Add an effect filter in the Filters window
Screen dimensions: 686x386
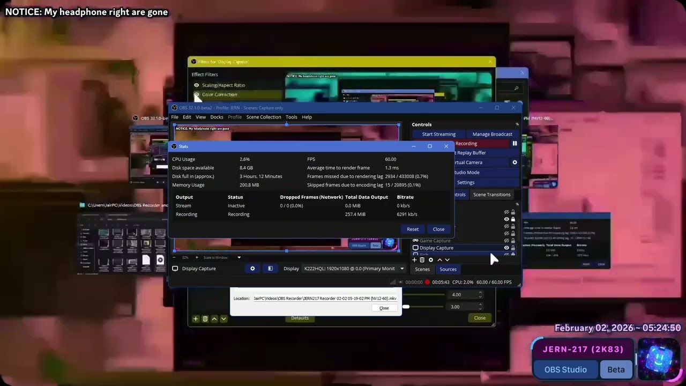pyautogui.click(x=196, y=319)
